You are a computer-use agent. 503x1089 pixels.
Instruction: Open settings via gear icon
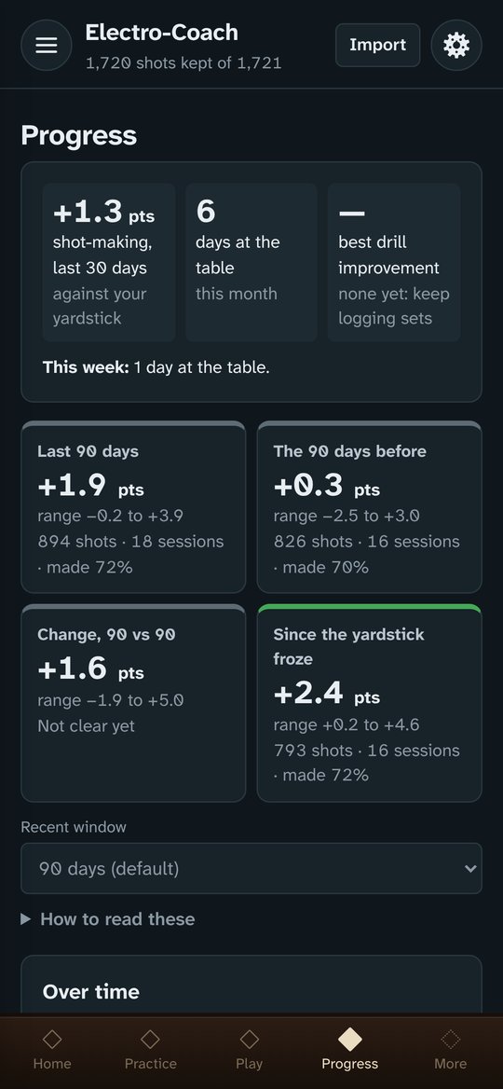[456, 45]
